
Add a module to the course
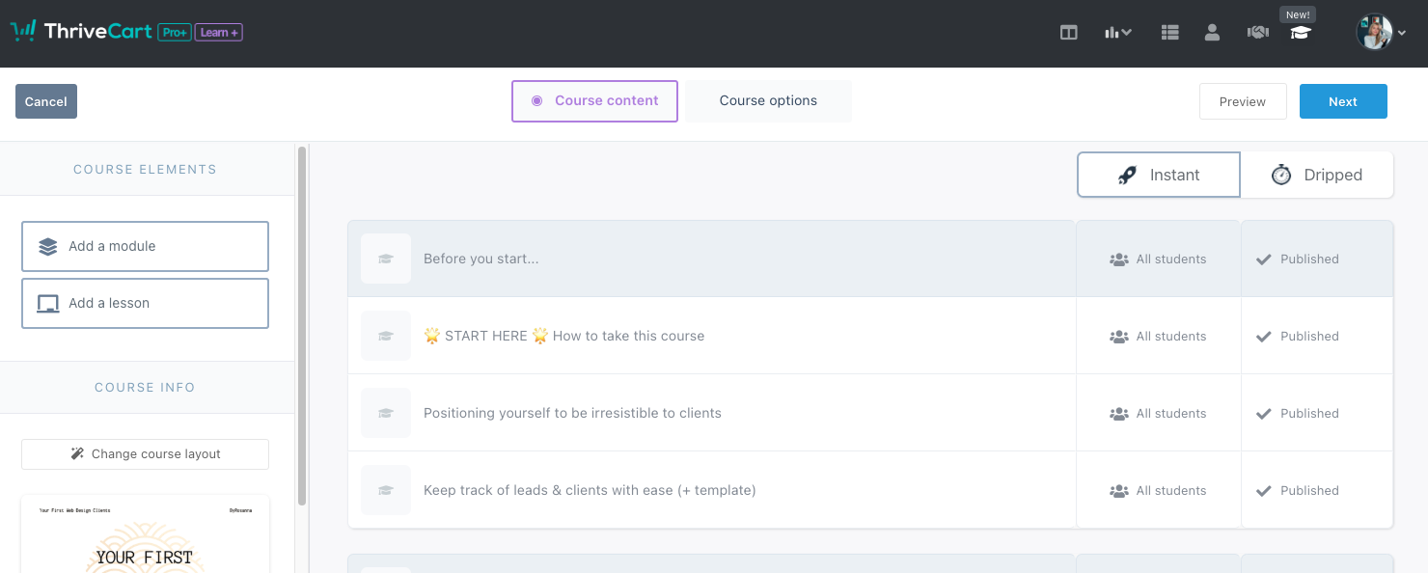145,246
